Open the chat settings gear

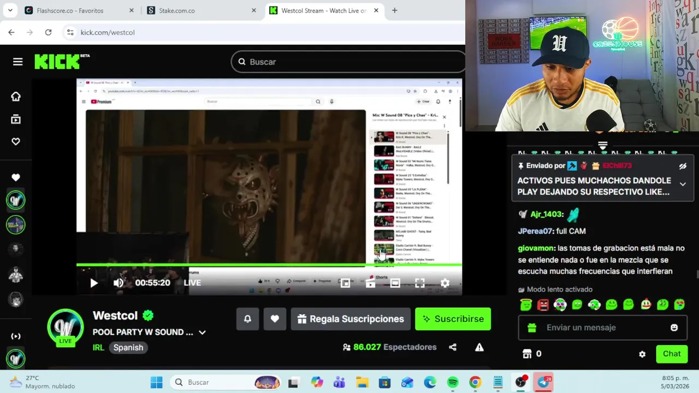coord(642,354)
